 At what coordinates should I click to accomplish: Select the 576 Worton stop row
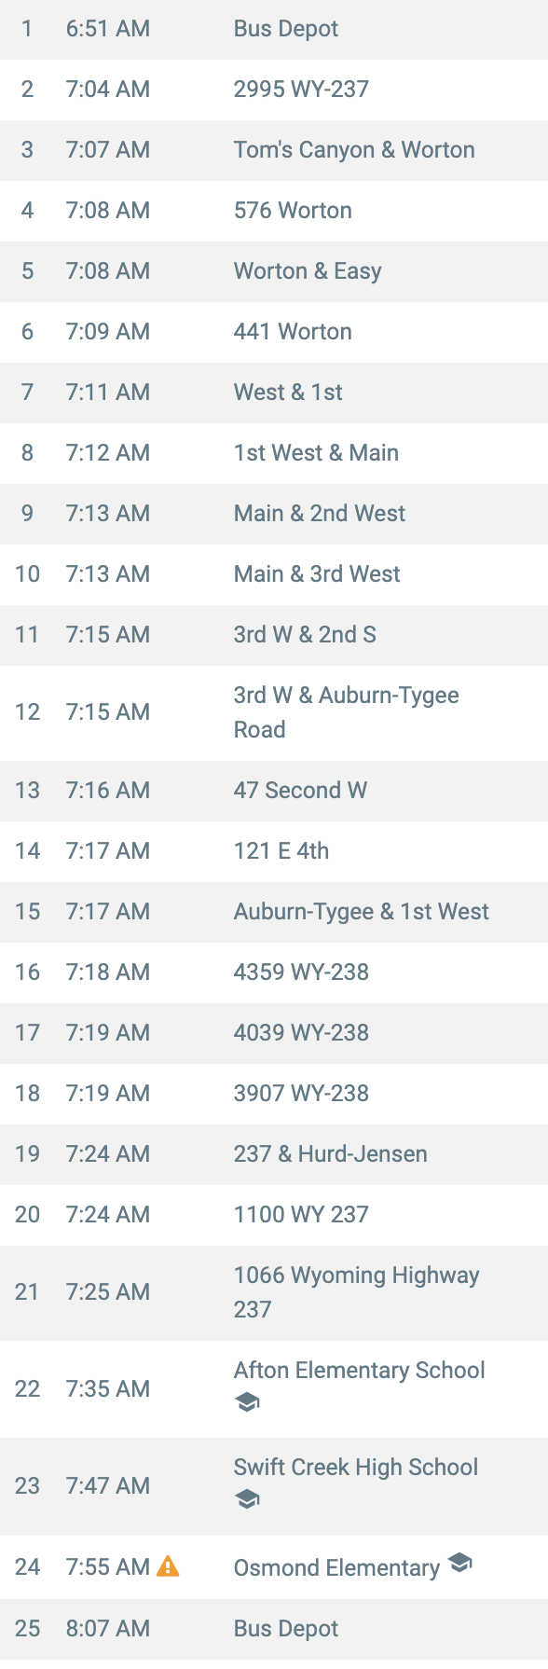pos(274,211)
